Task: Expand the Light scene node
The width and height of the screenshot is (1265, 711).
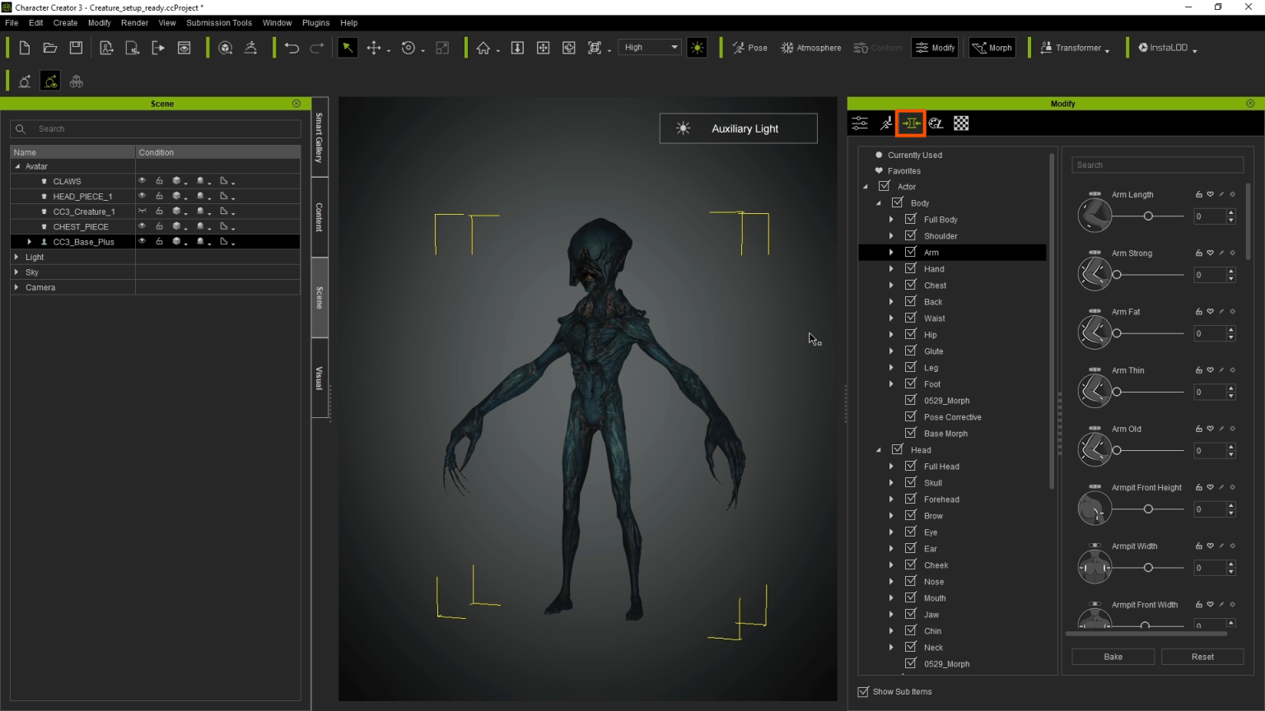Action: point(16,257)
